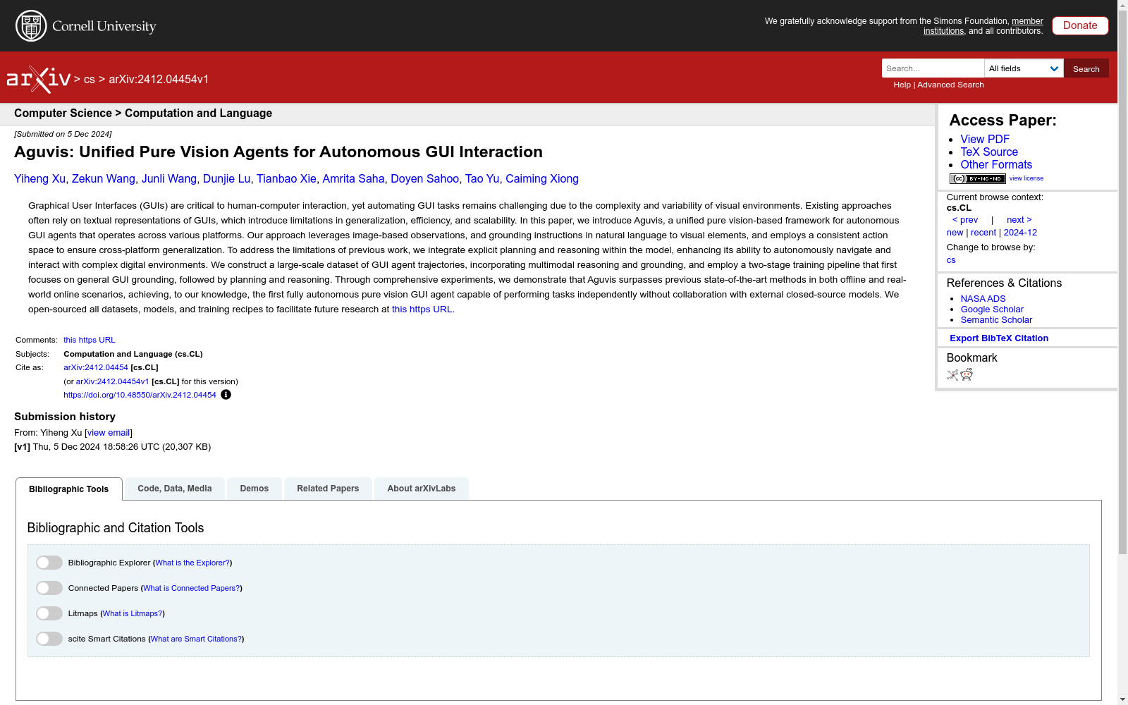The image size is (1128, 705).
Task: Open What is Litmaps? link
Action: click(133, 613)
